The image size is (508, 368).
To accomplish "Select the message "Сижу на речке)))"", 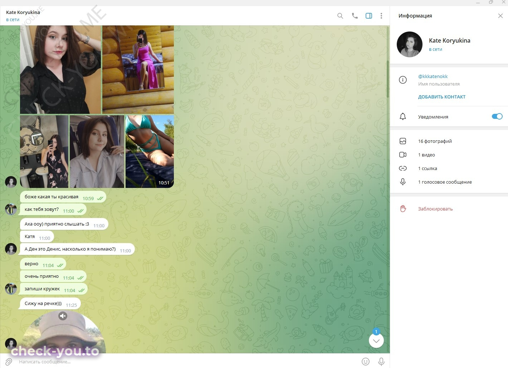I will pyautogui.click(x=50, y=304).
